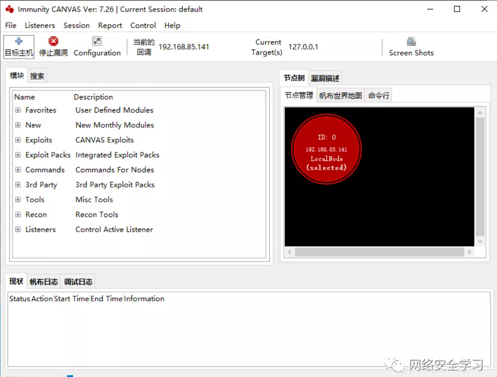Screen dimensions: 497x377
Task: Select the 漏洞描述 tab
Action: pos(325,78)
